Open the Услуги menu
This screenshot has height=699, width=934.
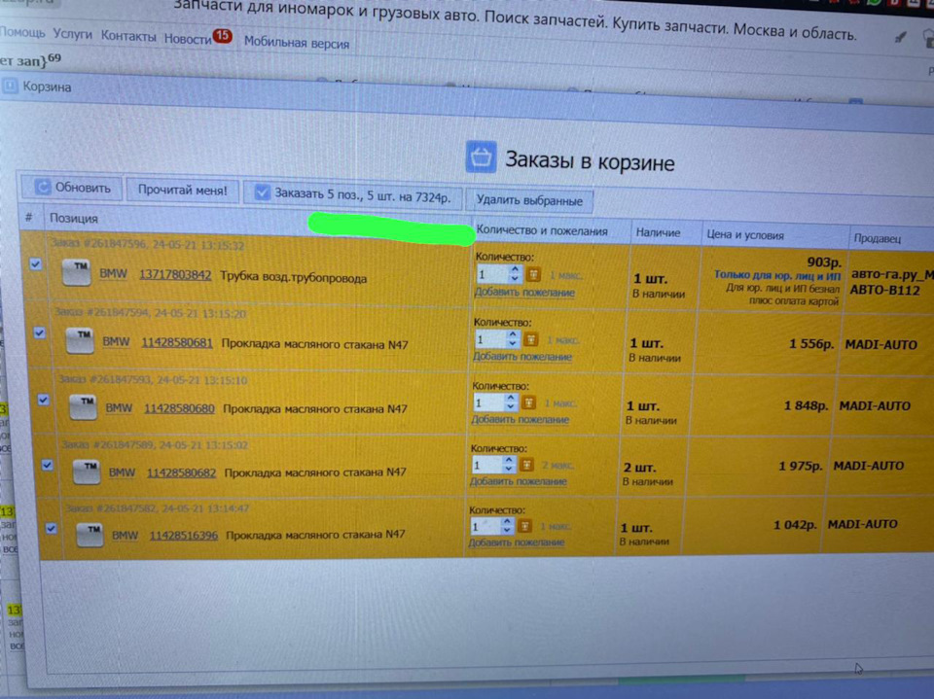coord(73,34)
